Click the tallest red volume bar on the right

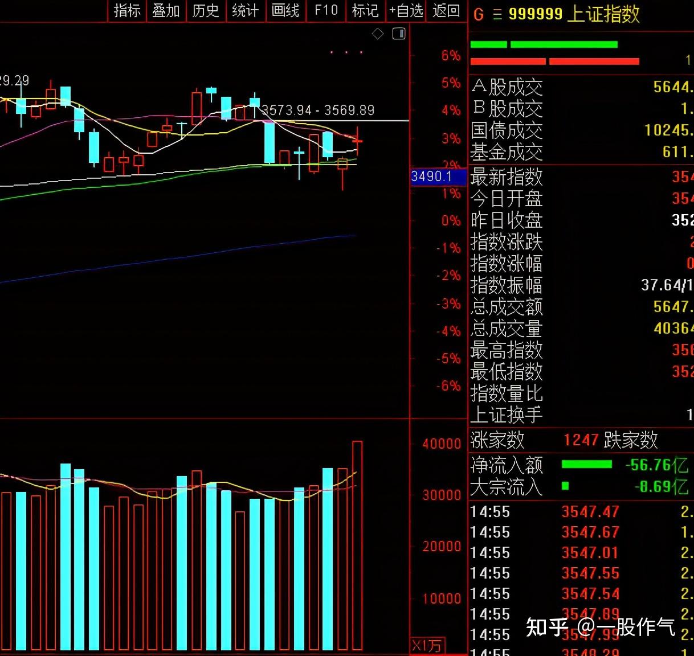click(357, 546)
